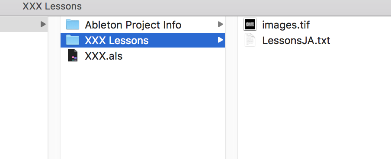Viewport: 391px width, 159px height.
Task: Select the Ableton Project Info folder name
Action: pos(133,25)
